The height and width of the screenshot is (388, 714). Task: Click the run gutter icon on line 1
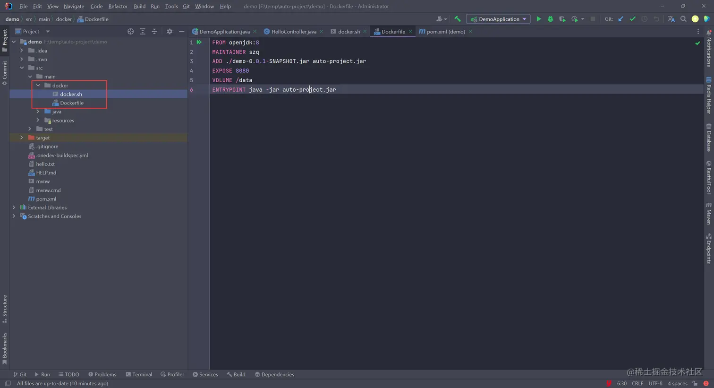click(x=199, y=42)
